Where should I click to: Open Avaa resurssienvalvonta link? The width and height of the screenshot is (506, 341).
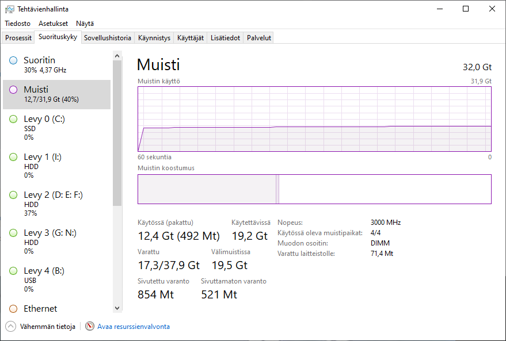pos(134,327)
